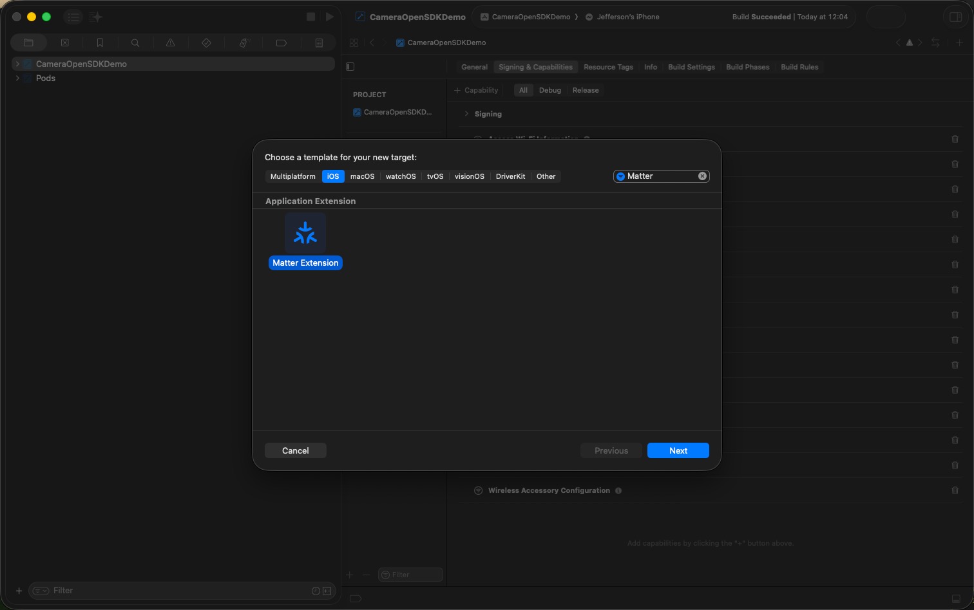This screenshot has height=610, width=974.
Task: Switch capability filter to Release
Action: point(585,90)
